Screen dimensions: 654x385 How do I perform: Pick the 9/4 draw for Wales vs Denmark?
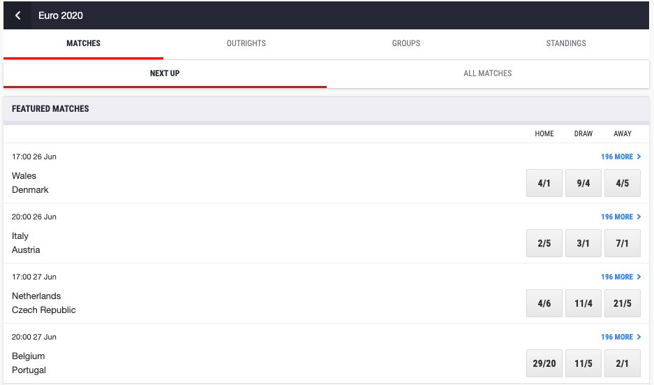click(x=583, y=183)
